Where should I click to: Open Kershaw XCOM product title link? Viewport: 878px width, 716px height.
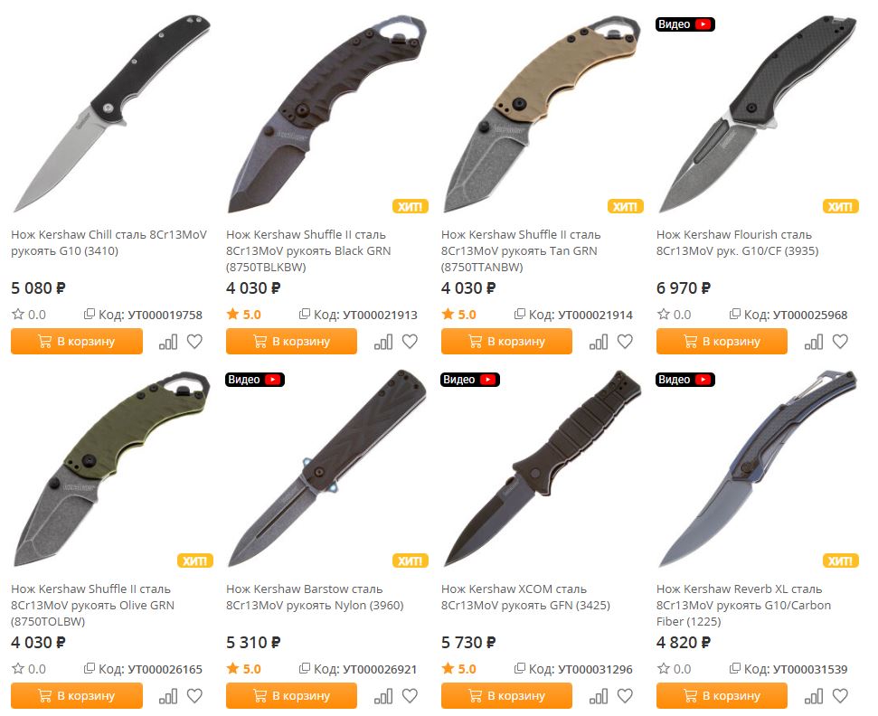[525, 597]
